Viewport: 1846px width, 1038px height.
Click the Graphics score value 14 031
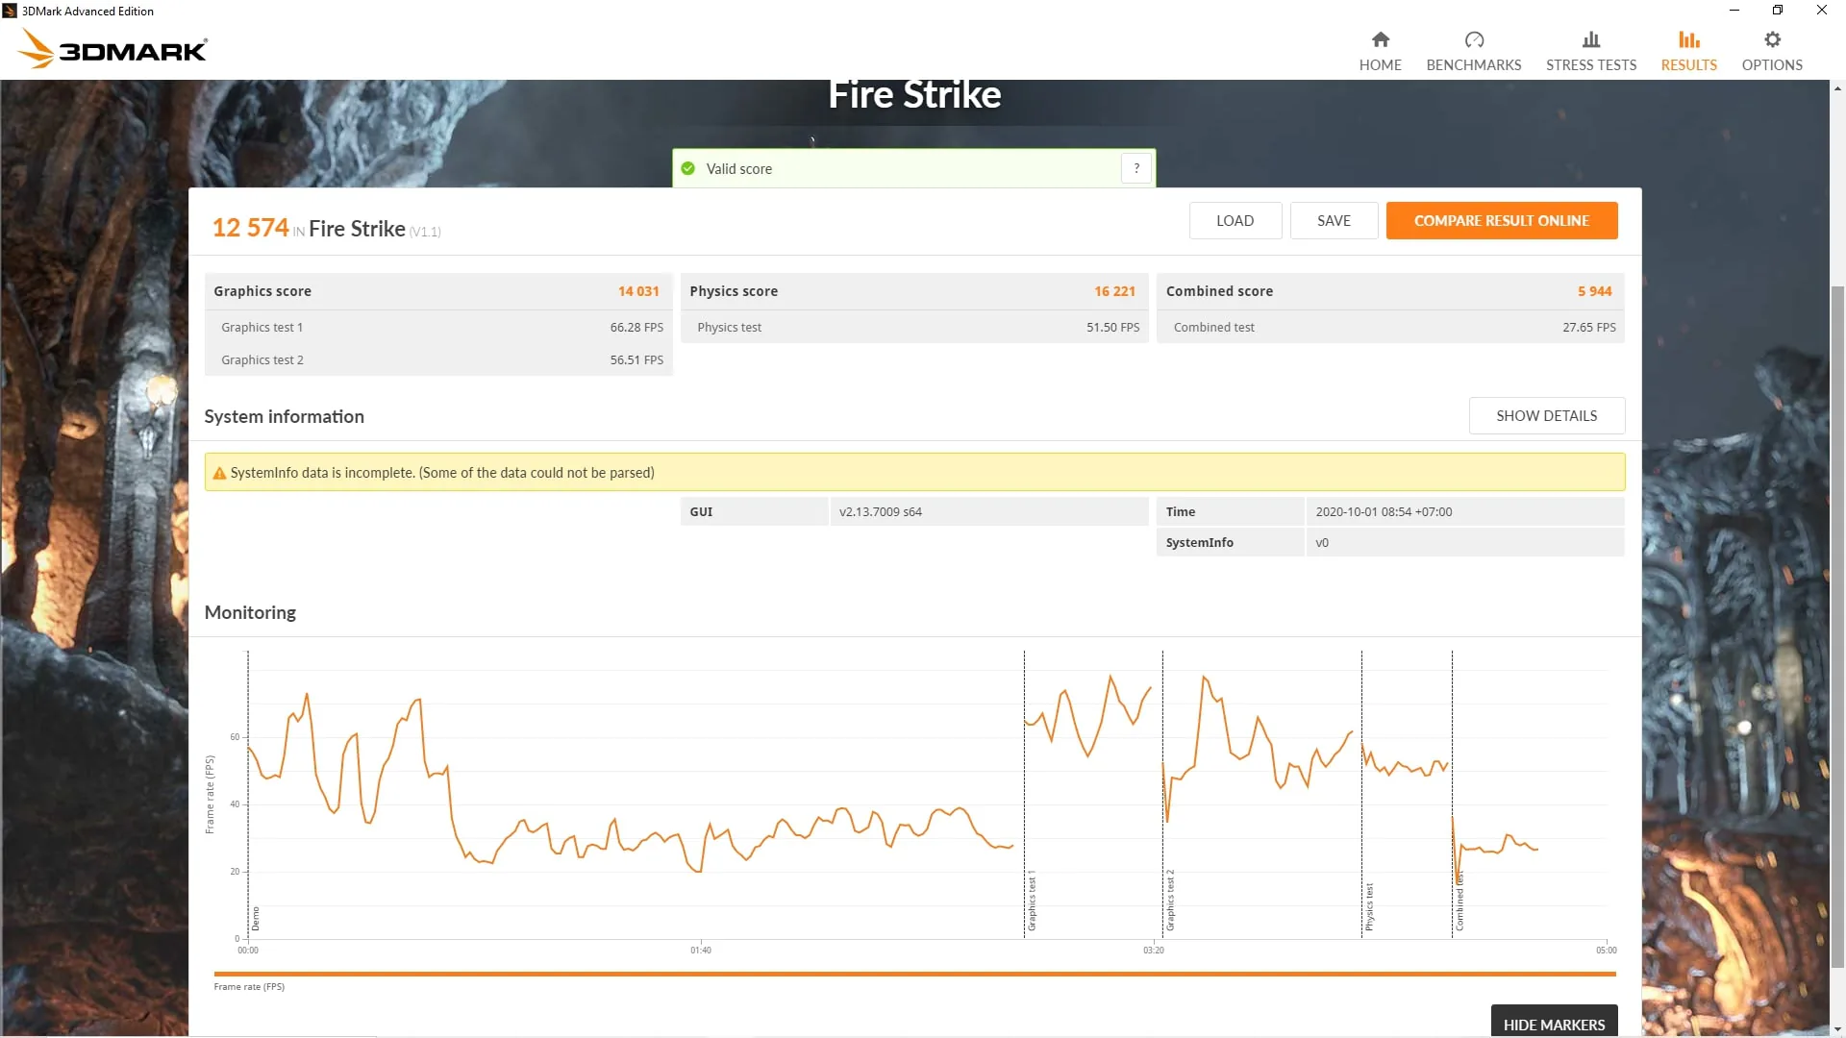638,291
